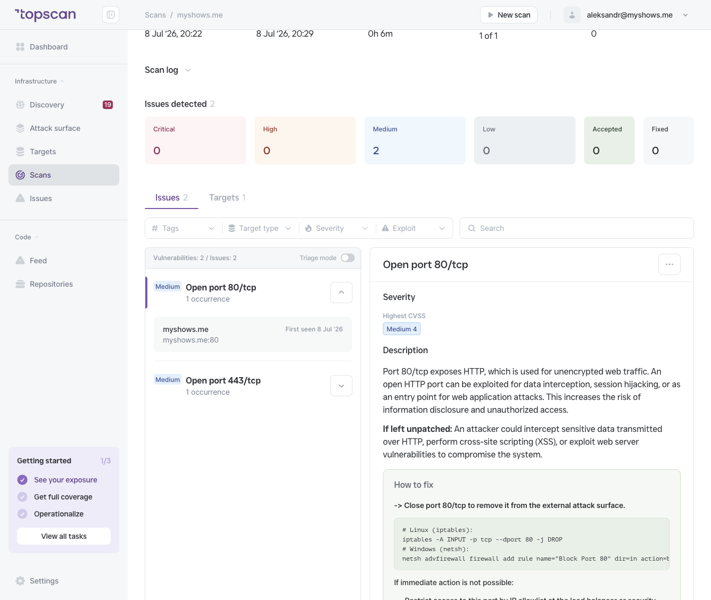This screenshot has width=711, height=600.
Task: Click the Feed triangle icon
Action: point(20,261)
